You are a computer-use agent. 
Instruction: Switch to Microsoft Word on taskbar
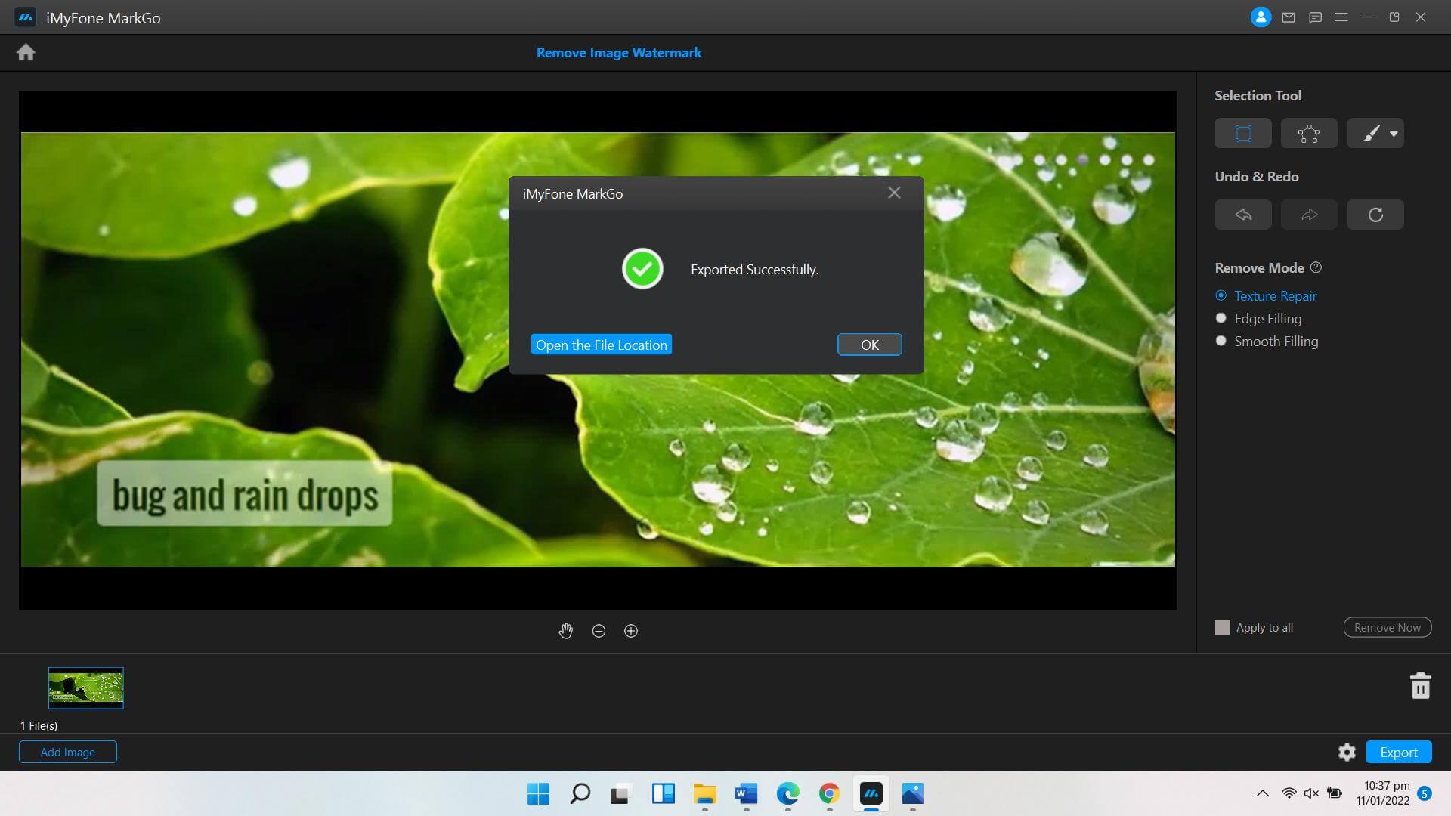[746, 793]
